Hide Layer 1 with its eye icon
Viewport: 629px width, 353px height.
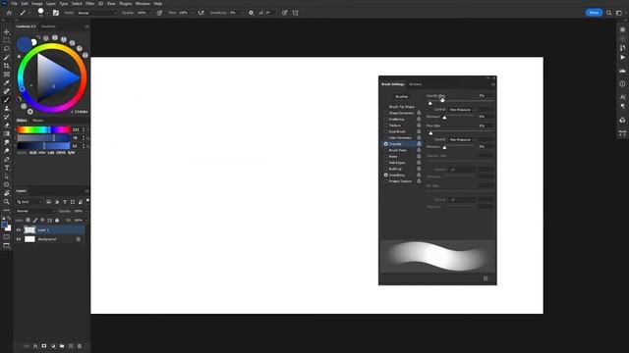19,230
